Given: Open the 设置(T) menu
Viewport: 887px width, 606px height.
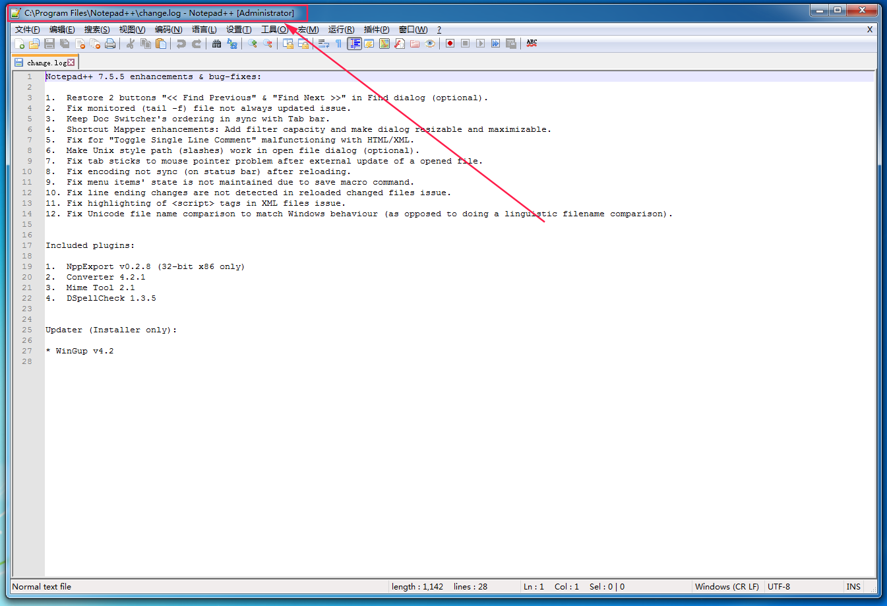Looking at the screenshot, I should [x=239, y=30].
